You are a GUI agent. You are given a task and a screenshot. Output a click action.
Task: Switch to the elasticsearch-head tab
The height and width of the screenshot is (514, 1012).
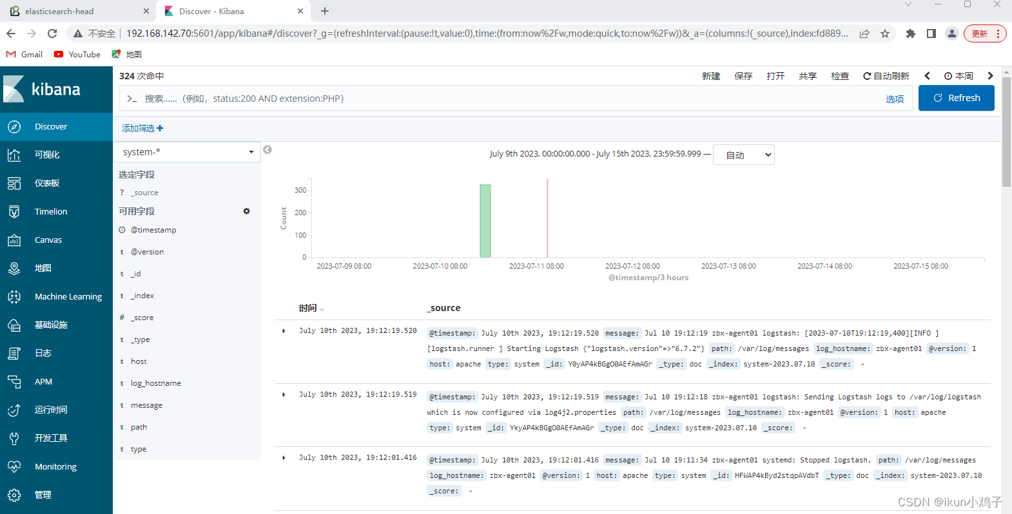coord(77,11)
